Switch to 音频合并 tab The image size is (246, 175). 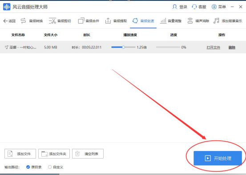[x=93, y=21]
